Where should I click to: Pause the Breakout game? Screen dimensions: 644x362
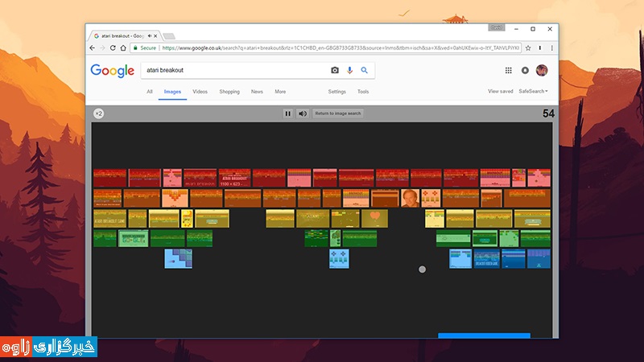click(x=287, y=113)
